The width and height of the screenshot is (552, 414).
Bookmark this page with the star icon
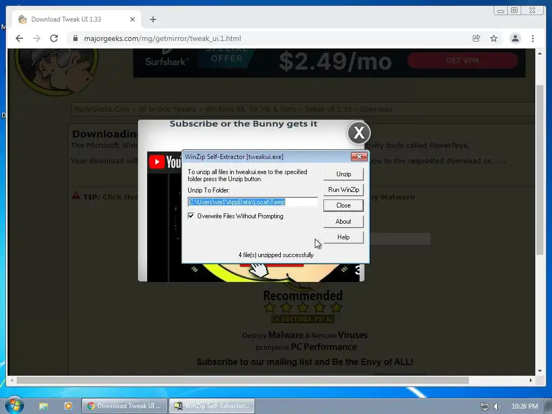coord(494,38)
